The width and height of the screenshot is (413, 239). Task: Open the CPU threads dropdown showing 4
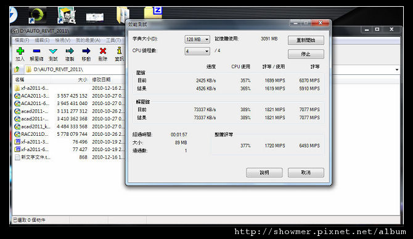tap(197, 51)
